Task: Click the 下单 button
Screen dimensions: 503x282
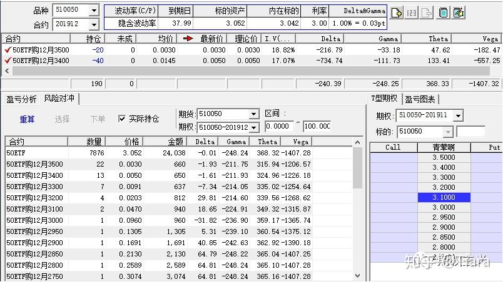Action: pos(98,119)
